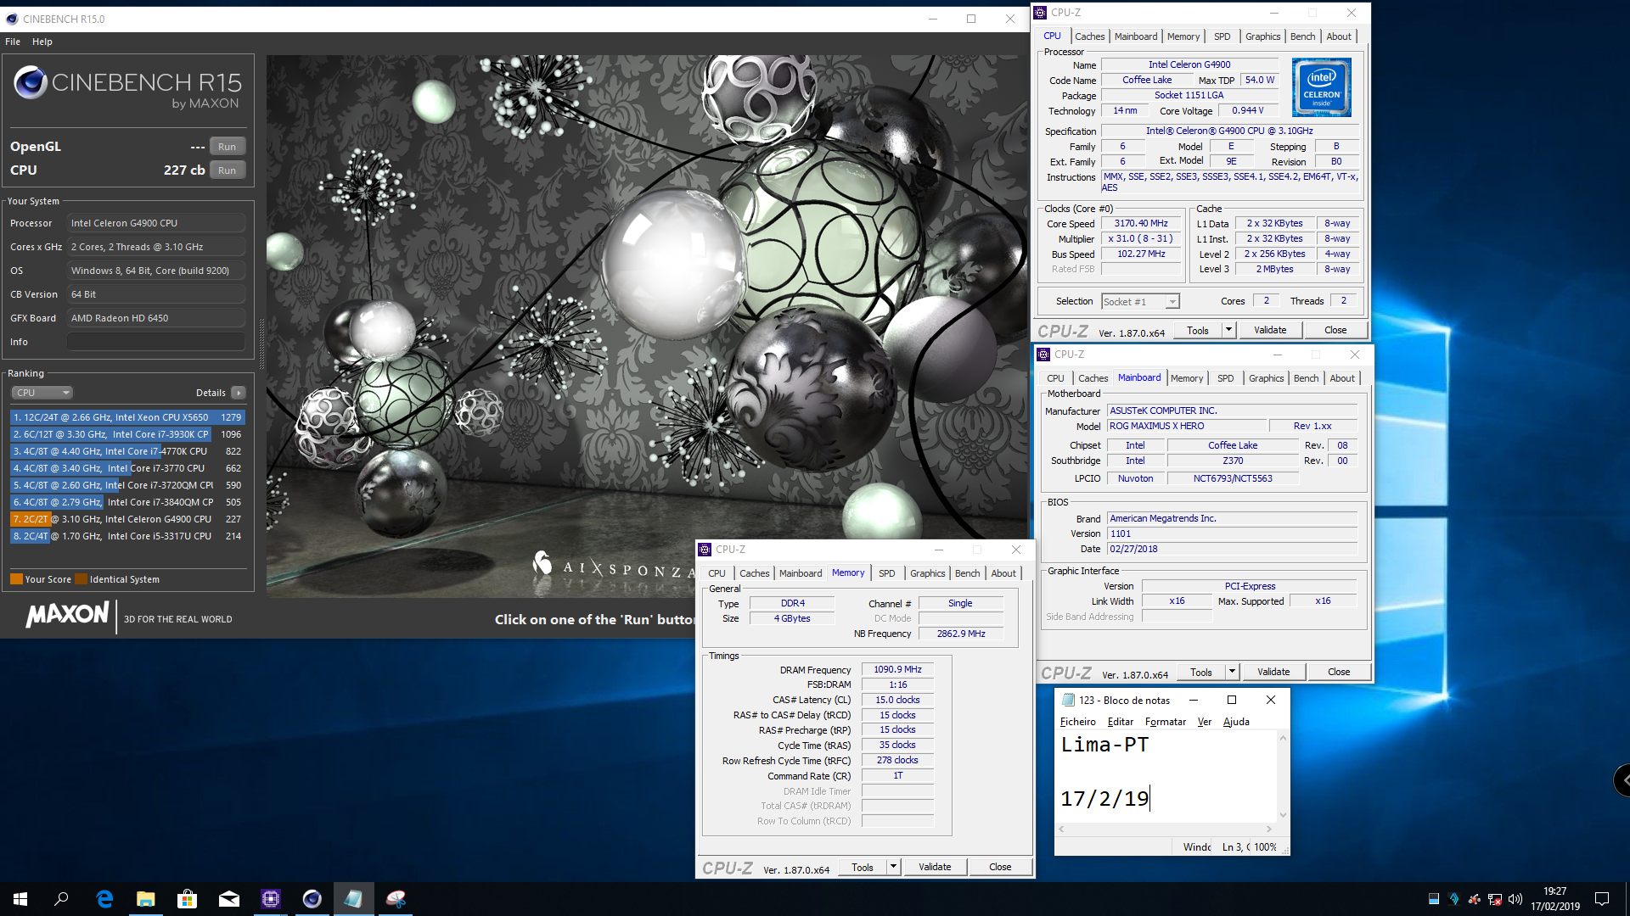
Task: Click Notepad vertical scrollbar down arrow
Action: [x=1283, y=815]
